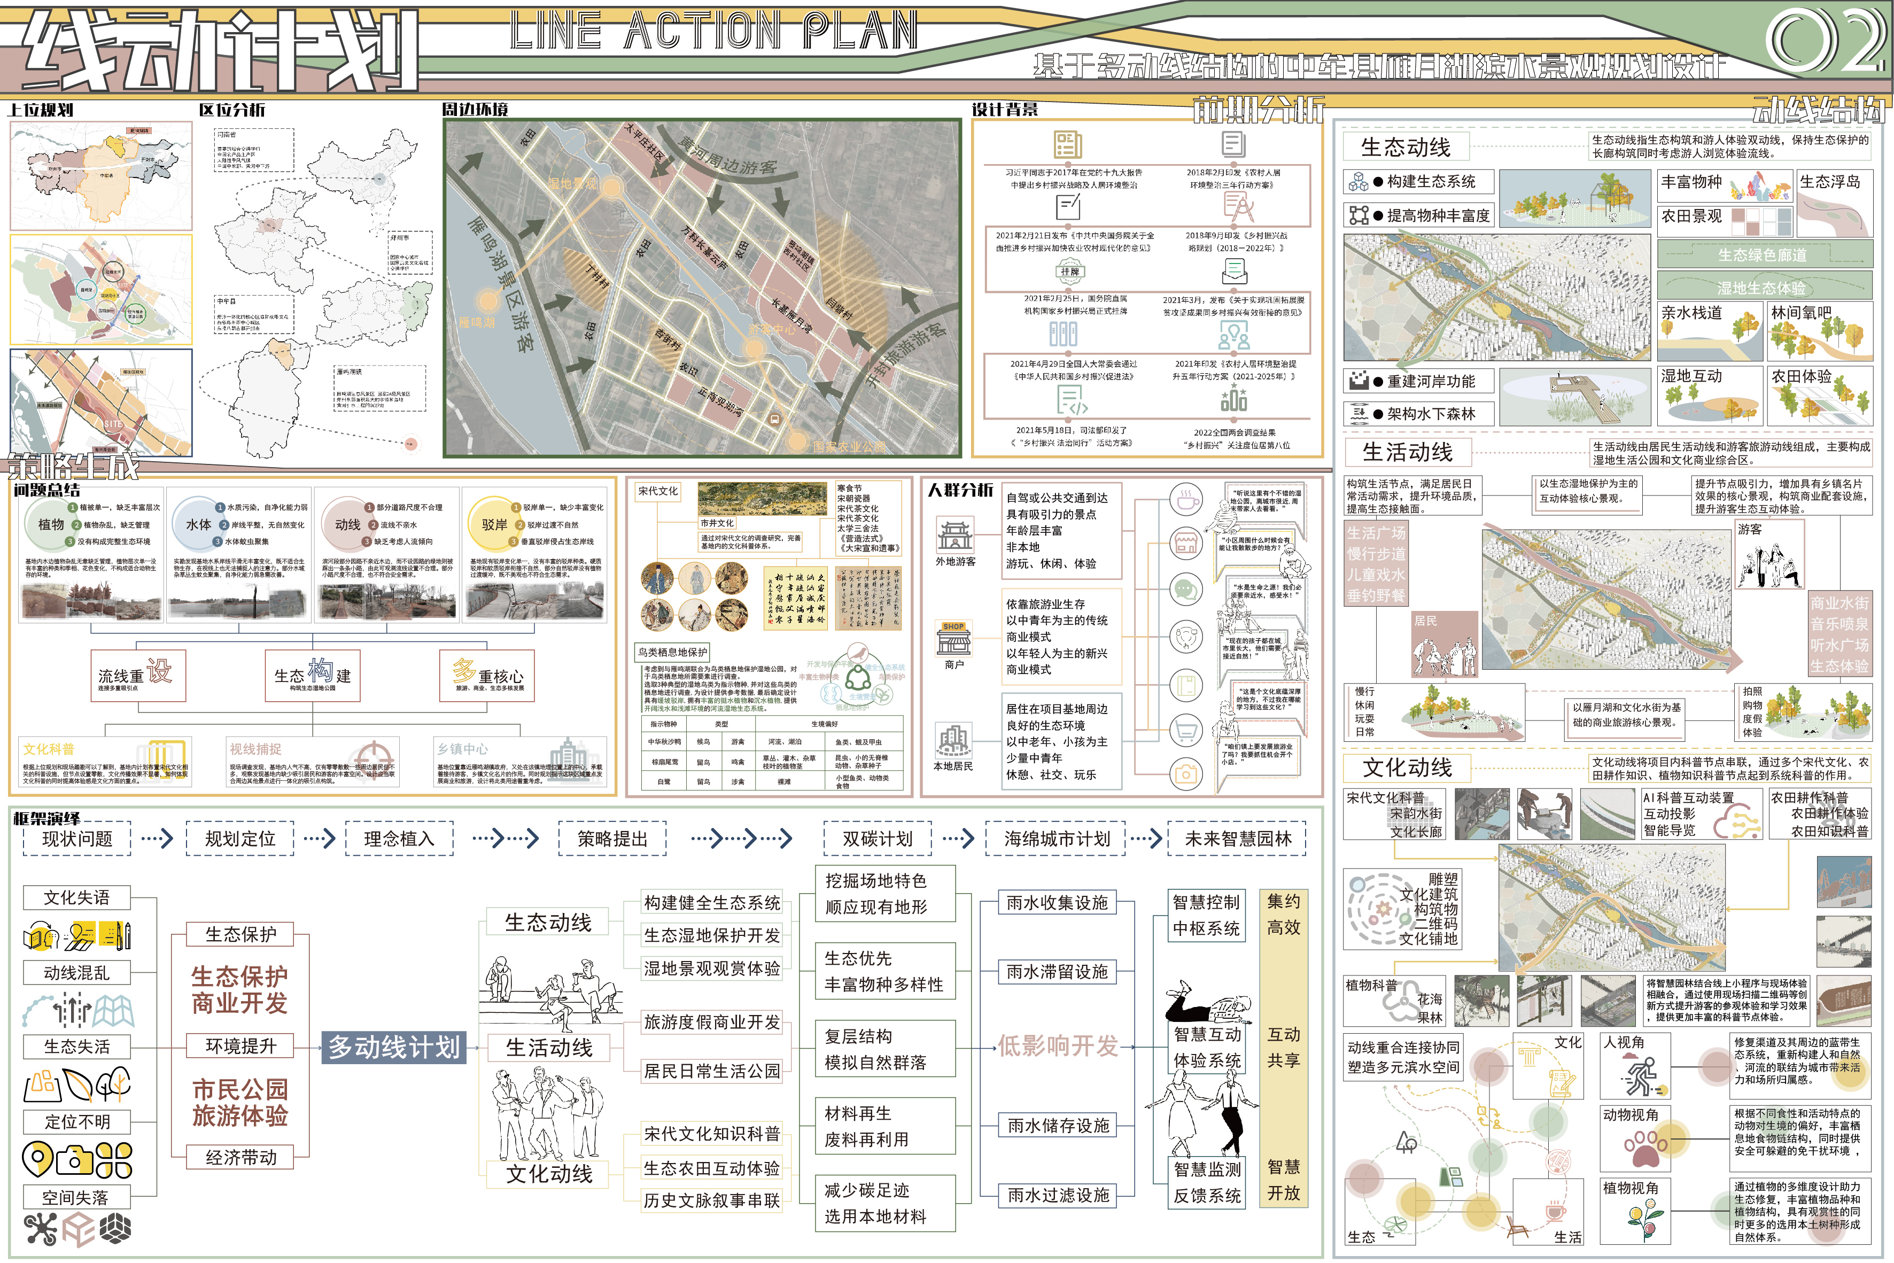Click the bar chart icon above 2022全国两会
Image resolution: width=1894 pixels, height=1263 pixels.
pos(1233,397)
